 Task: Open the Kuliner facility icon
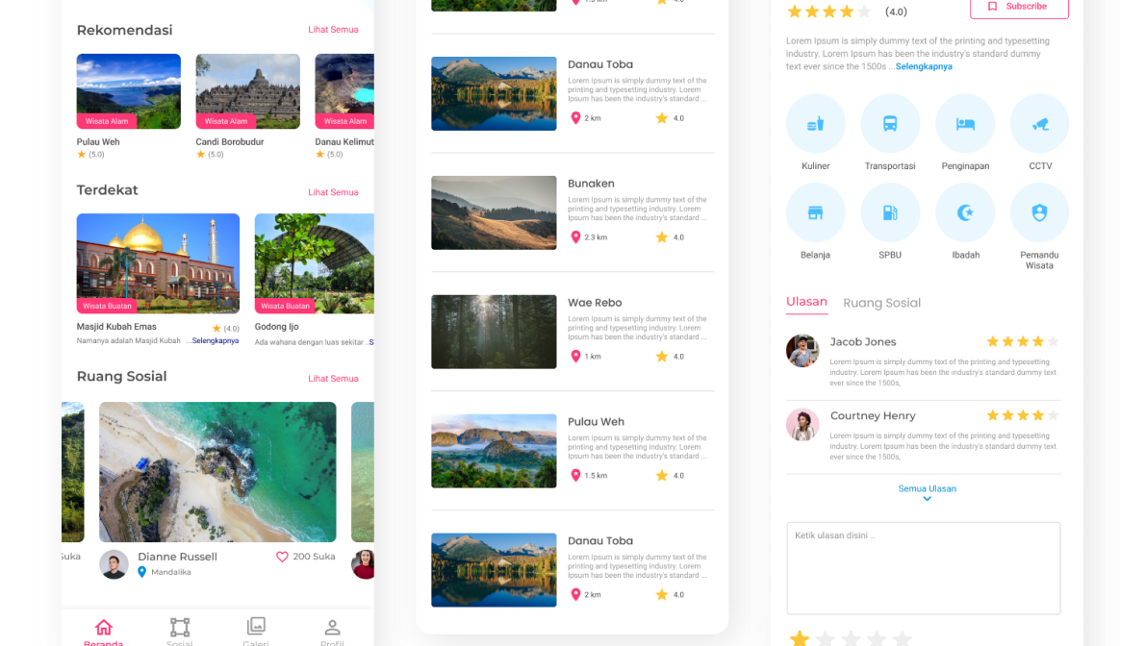[x=815, y=124]
